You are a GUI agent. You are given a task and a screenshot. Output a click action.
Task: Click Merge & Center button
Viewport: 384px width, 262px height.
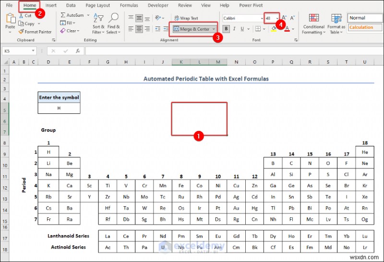192,29
